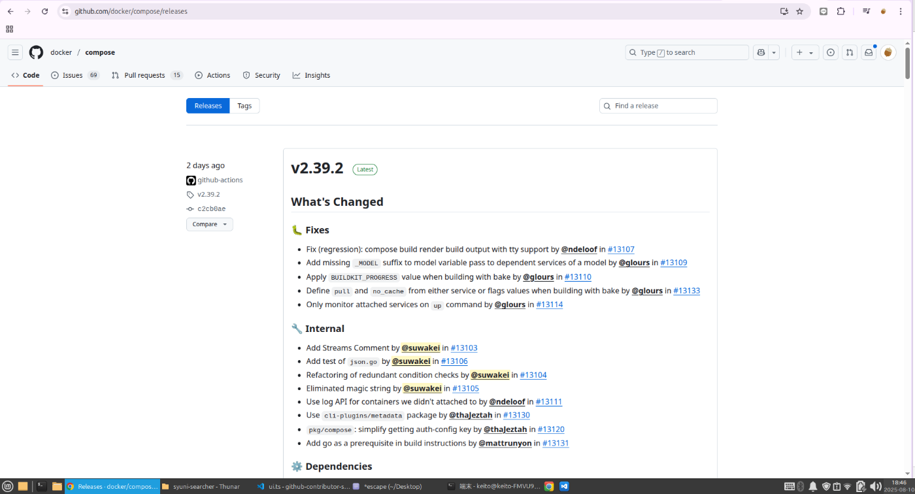Screen dimensions: 915x494
Task: Open @thaJeztah profile on #13120 line
Action: click(x=505, y=429)
